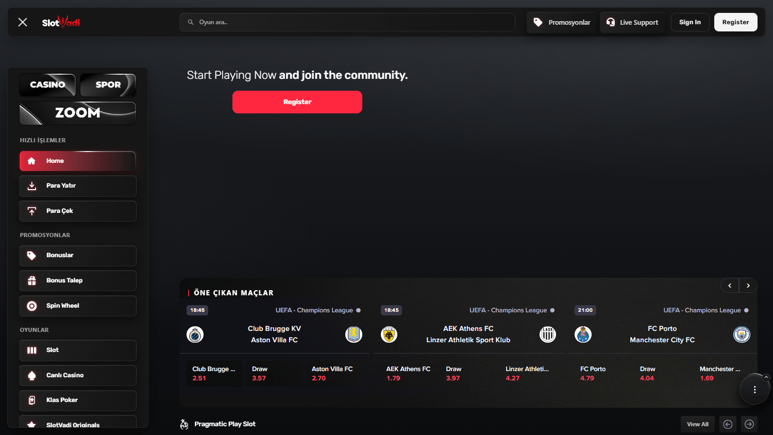Click the Para Yatır download icon
This screenshot has width=773, height=435.
click(32, 186)
